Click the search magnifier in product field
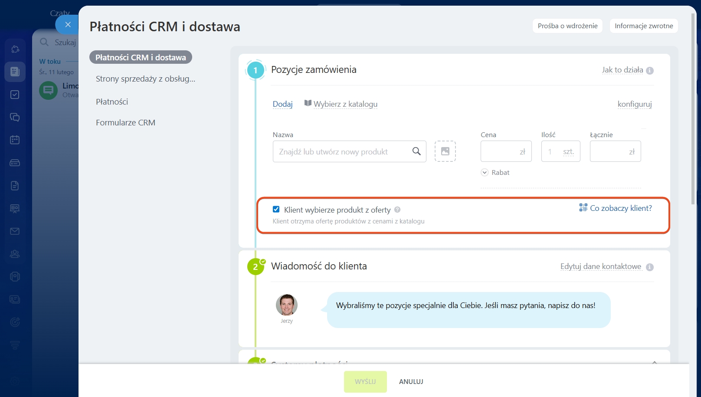 pyautogui.click(x=416, y=151)
